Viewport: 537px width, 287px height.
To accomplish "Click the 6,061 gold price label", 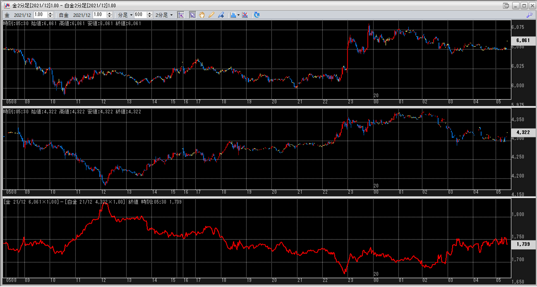I will [523, 41].
